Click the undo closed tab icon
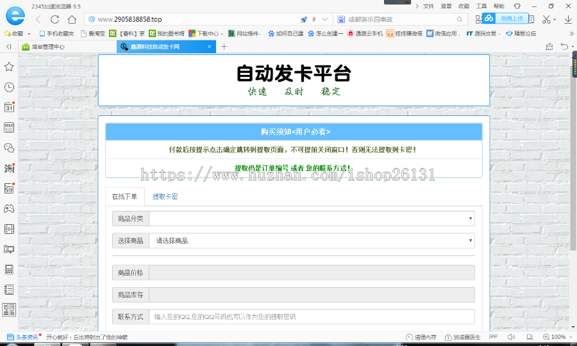 click(x=564, y=46)
